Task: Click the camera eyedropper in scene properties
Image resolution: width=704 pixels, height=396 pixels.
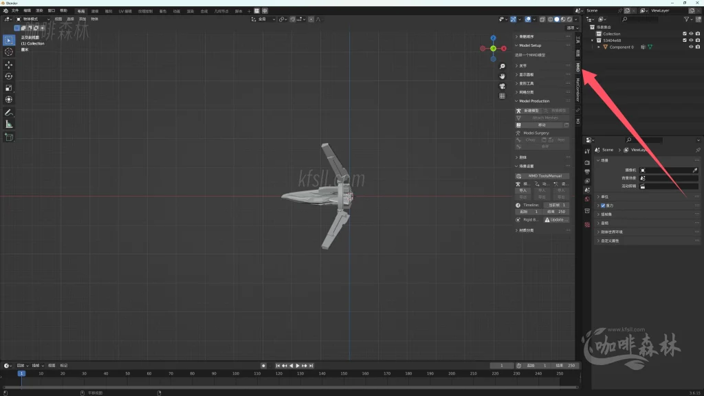Action: (x=695, y=170)
